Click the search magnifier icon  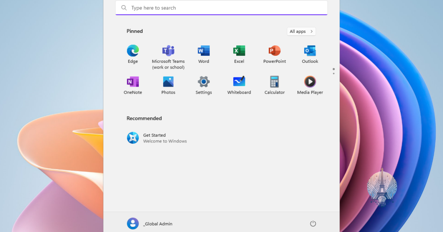coord(124,8)
